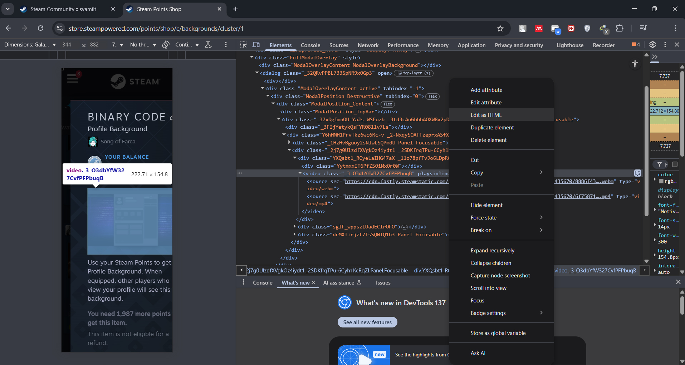Switch to the Issues drawer tab

(x=383, y=282)
